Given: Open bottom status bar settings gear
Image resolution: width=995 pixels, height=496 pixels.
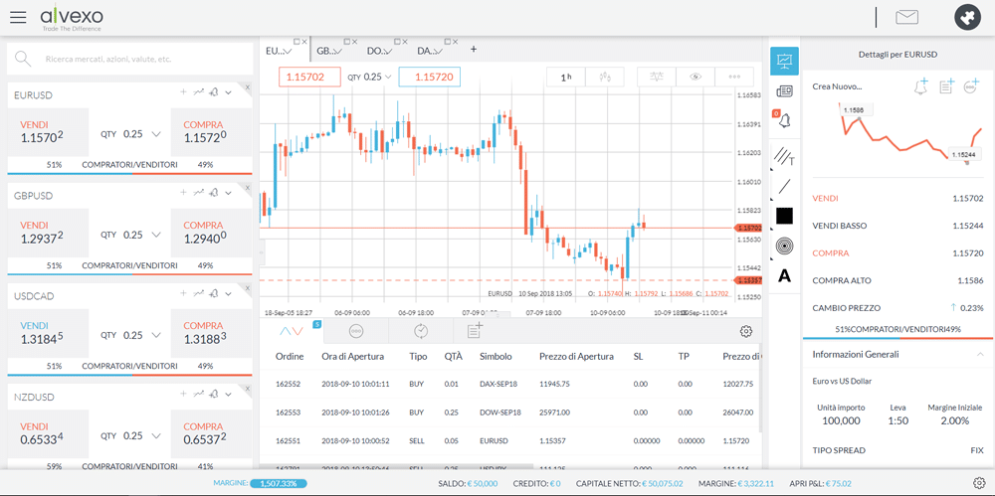Looking at the screenshot, I should (979, 483).
